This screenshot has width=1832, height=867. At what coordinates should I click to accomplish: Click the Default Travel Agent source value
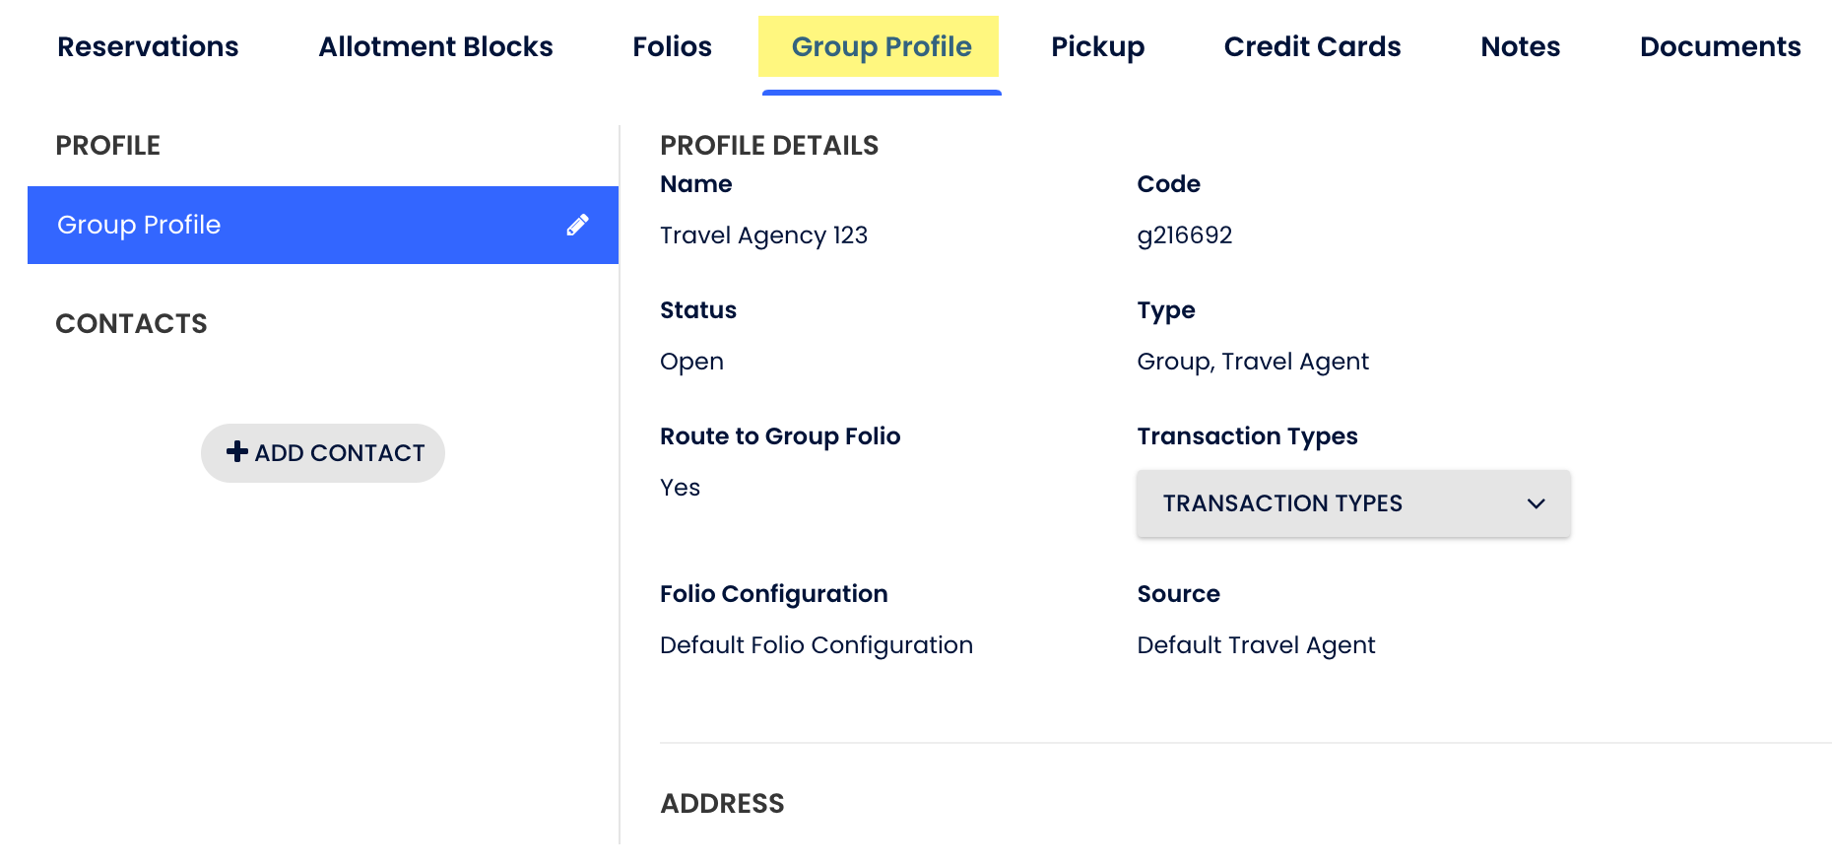(1255, 645)
